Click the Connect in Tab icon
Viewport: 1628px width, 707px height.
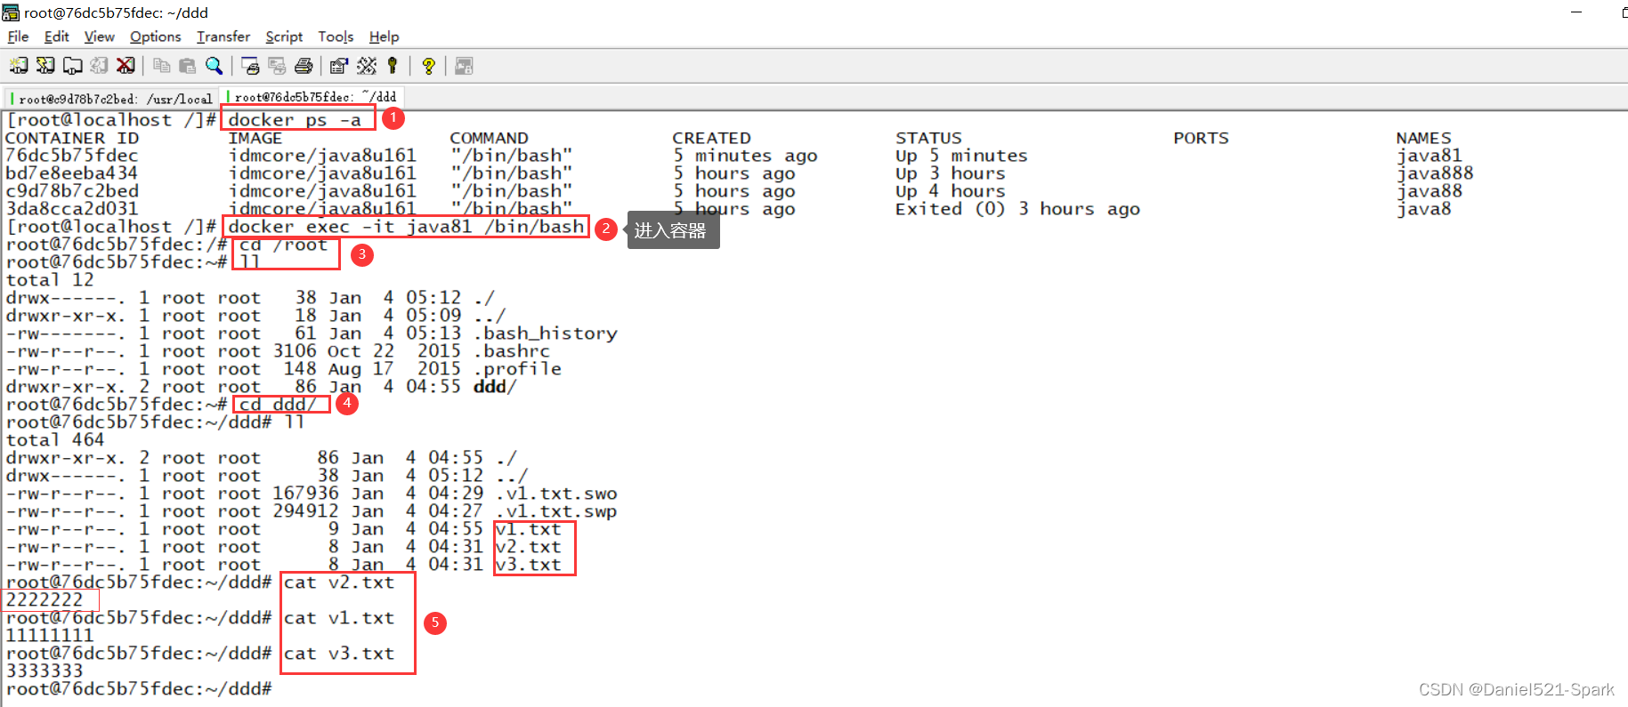(72, 66)
